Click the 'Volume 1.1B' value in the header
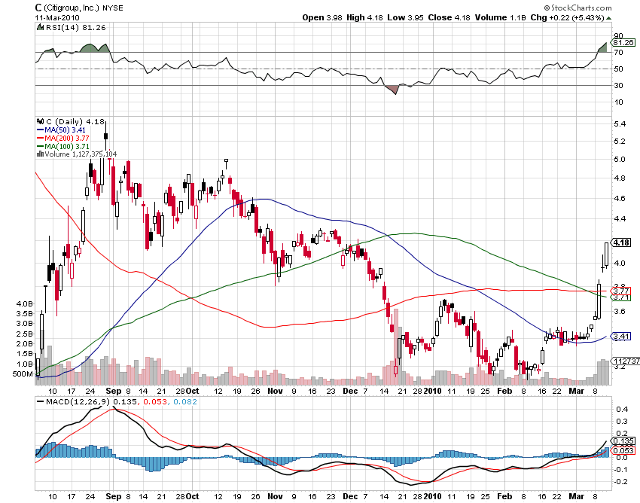 click(501, 17)
